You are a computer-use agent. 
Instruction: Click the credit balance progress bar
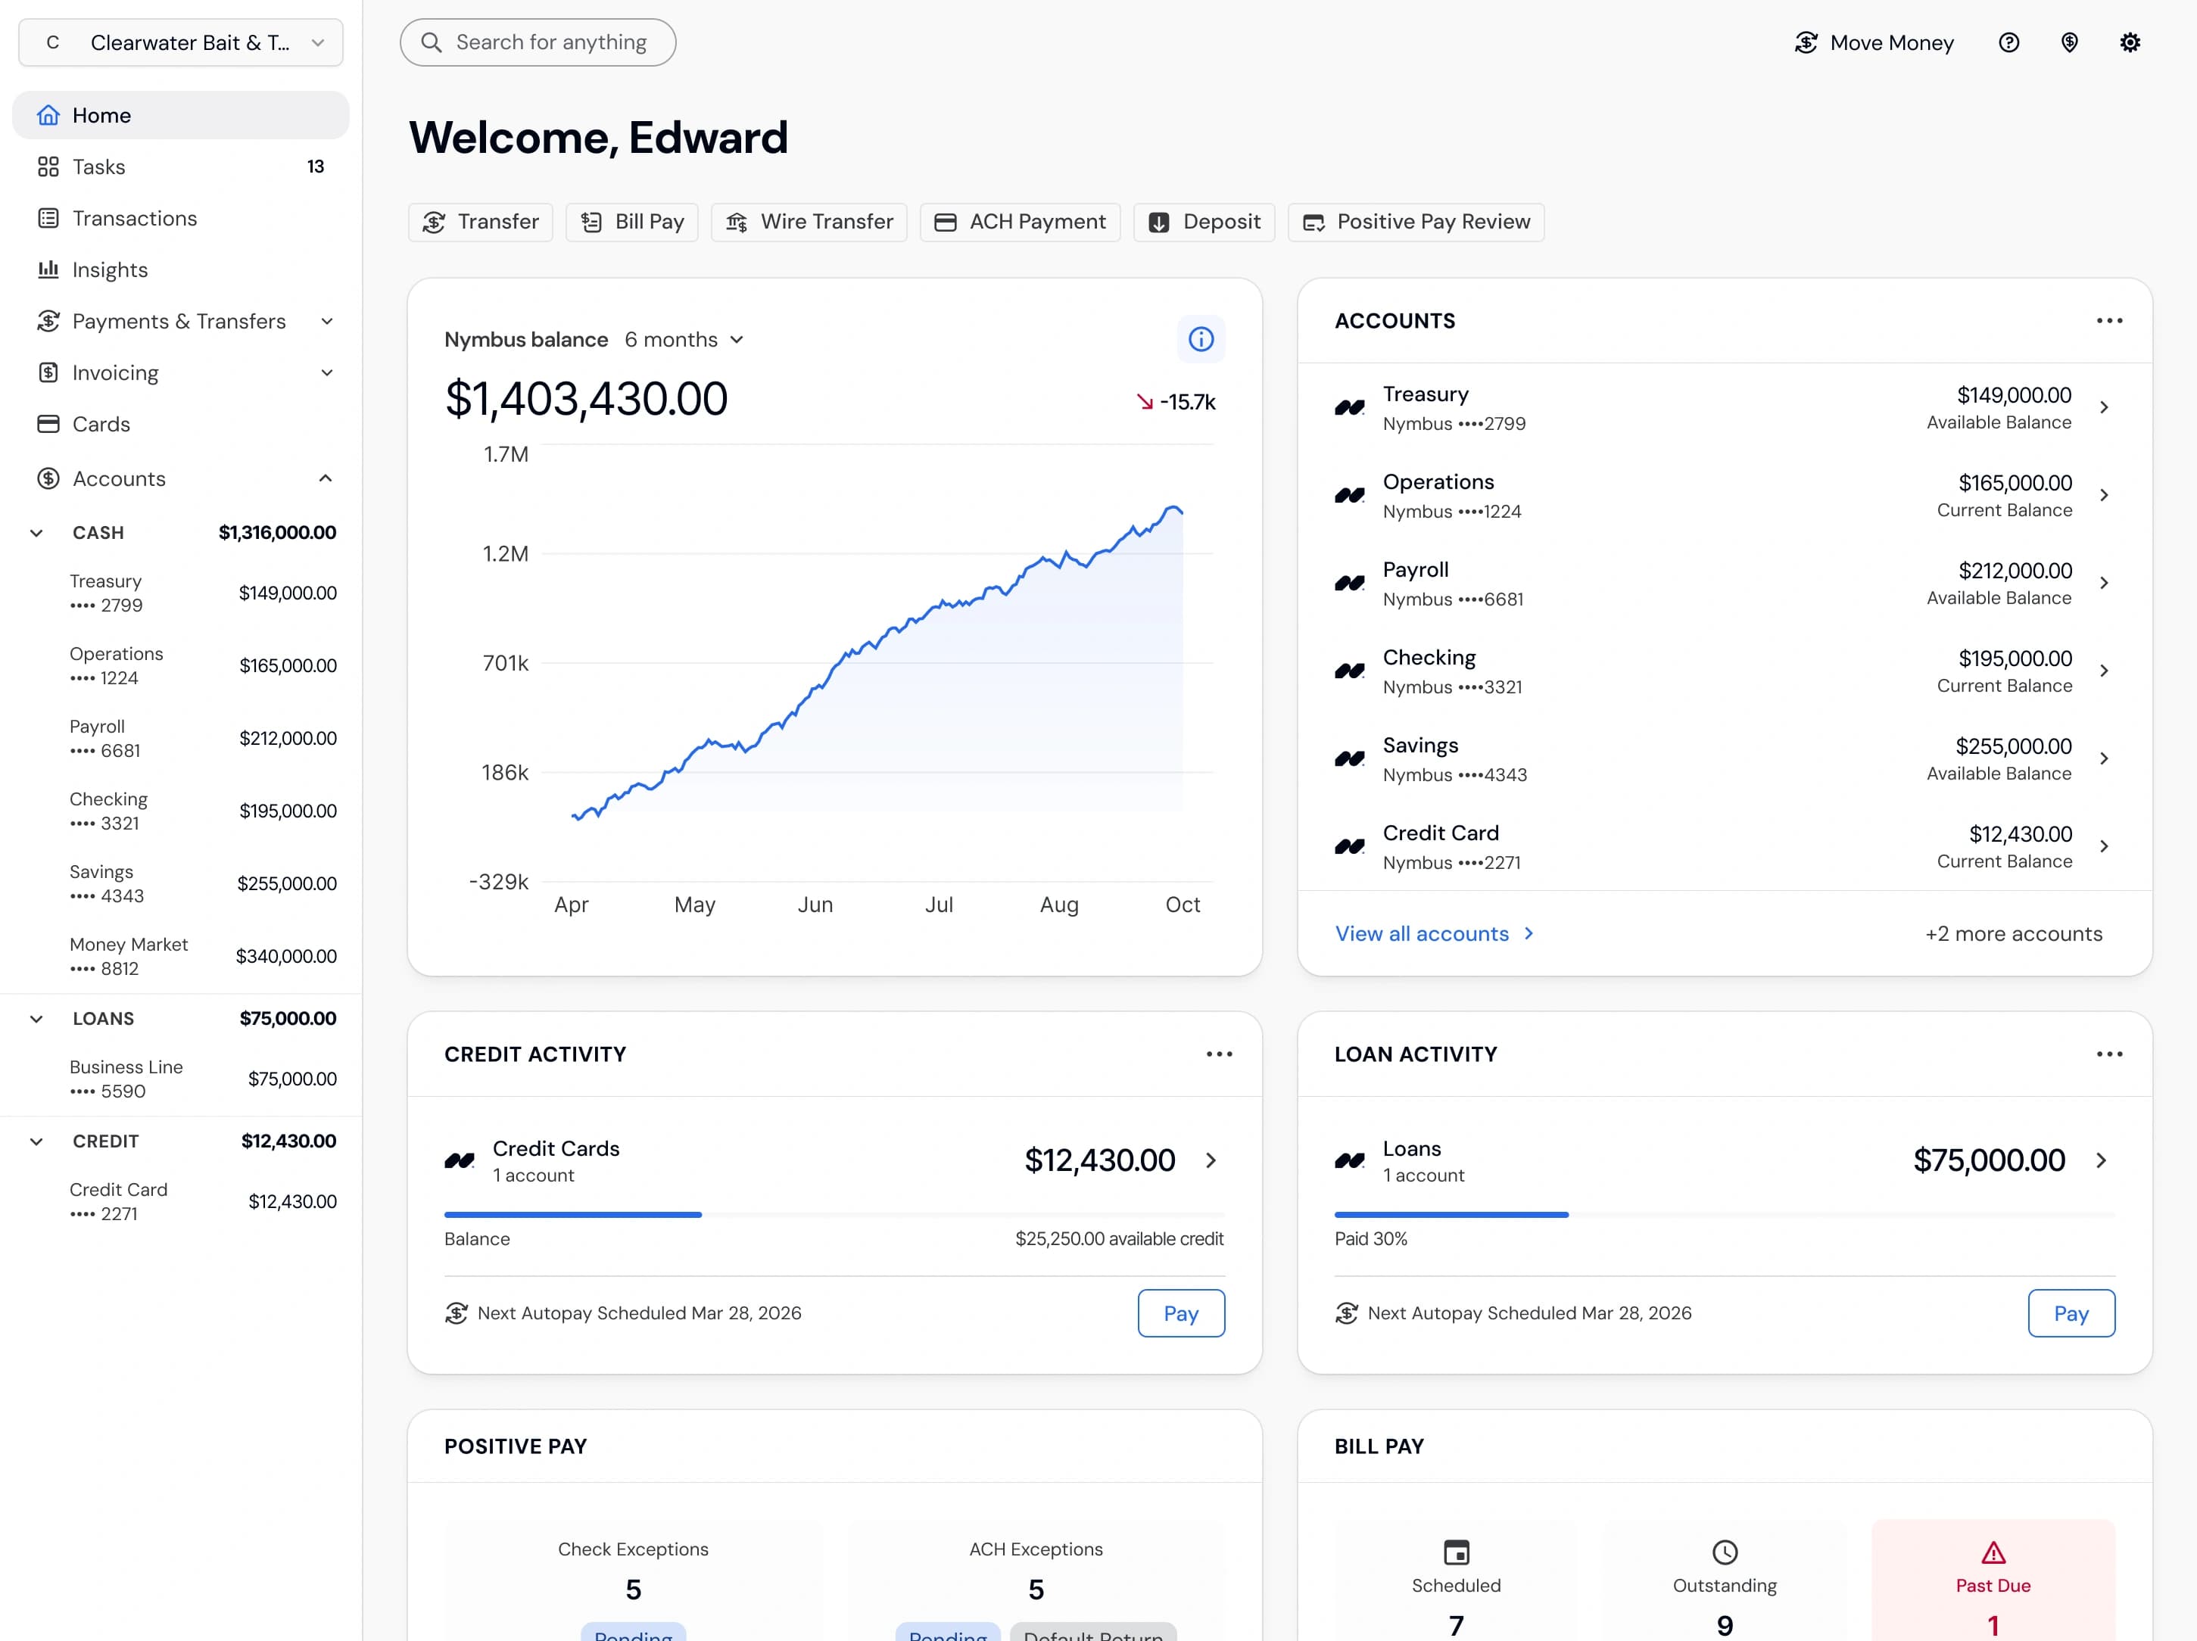834,1215
